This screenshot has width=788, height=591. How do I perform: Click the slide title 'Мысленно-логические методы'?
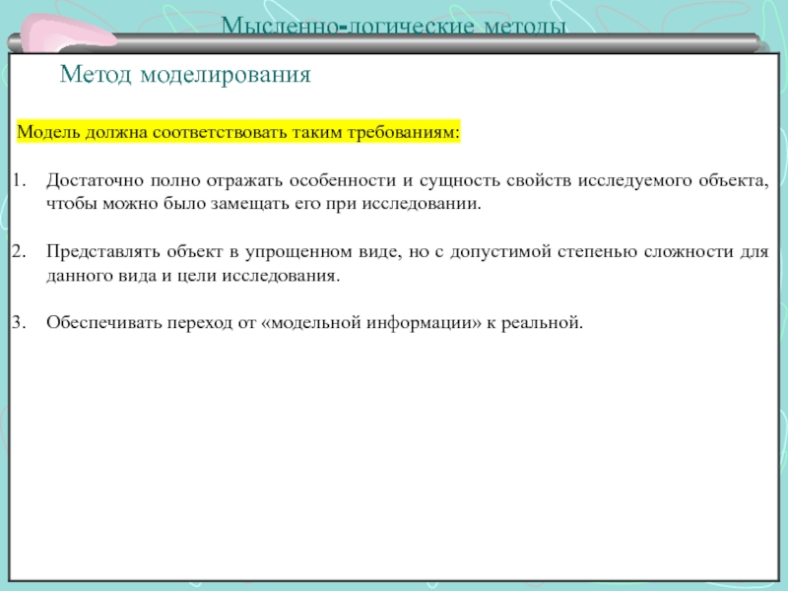pos(394,26)
